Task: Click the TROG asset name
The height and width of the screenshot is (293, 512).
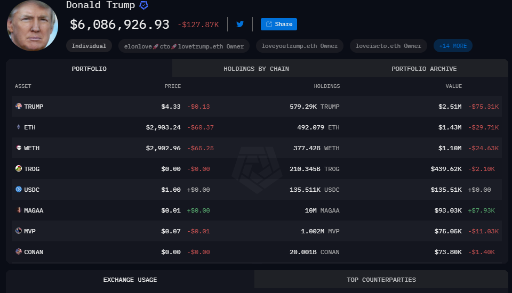Action: coord(31,169)
